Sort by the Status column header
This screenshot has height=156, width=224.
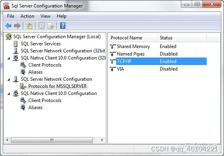pos(182,38)
